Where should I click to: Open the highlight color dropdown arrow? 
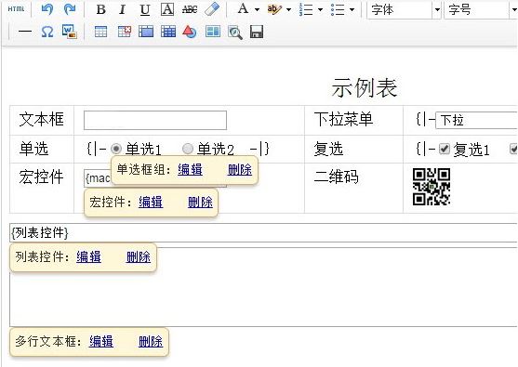pos(288,10)
